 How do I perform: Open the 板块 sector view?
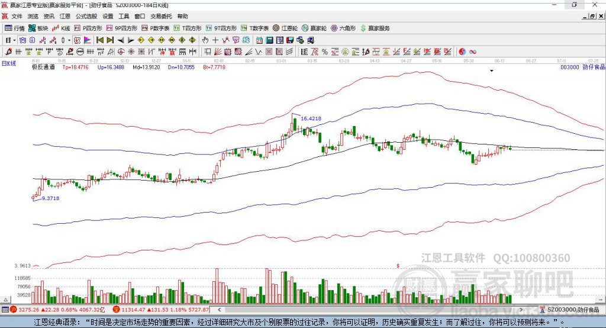(37, 28)
